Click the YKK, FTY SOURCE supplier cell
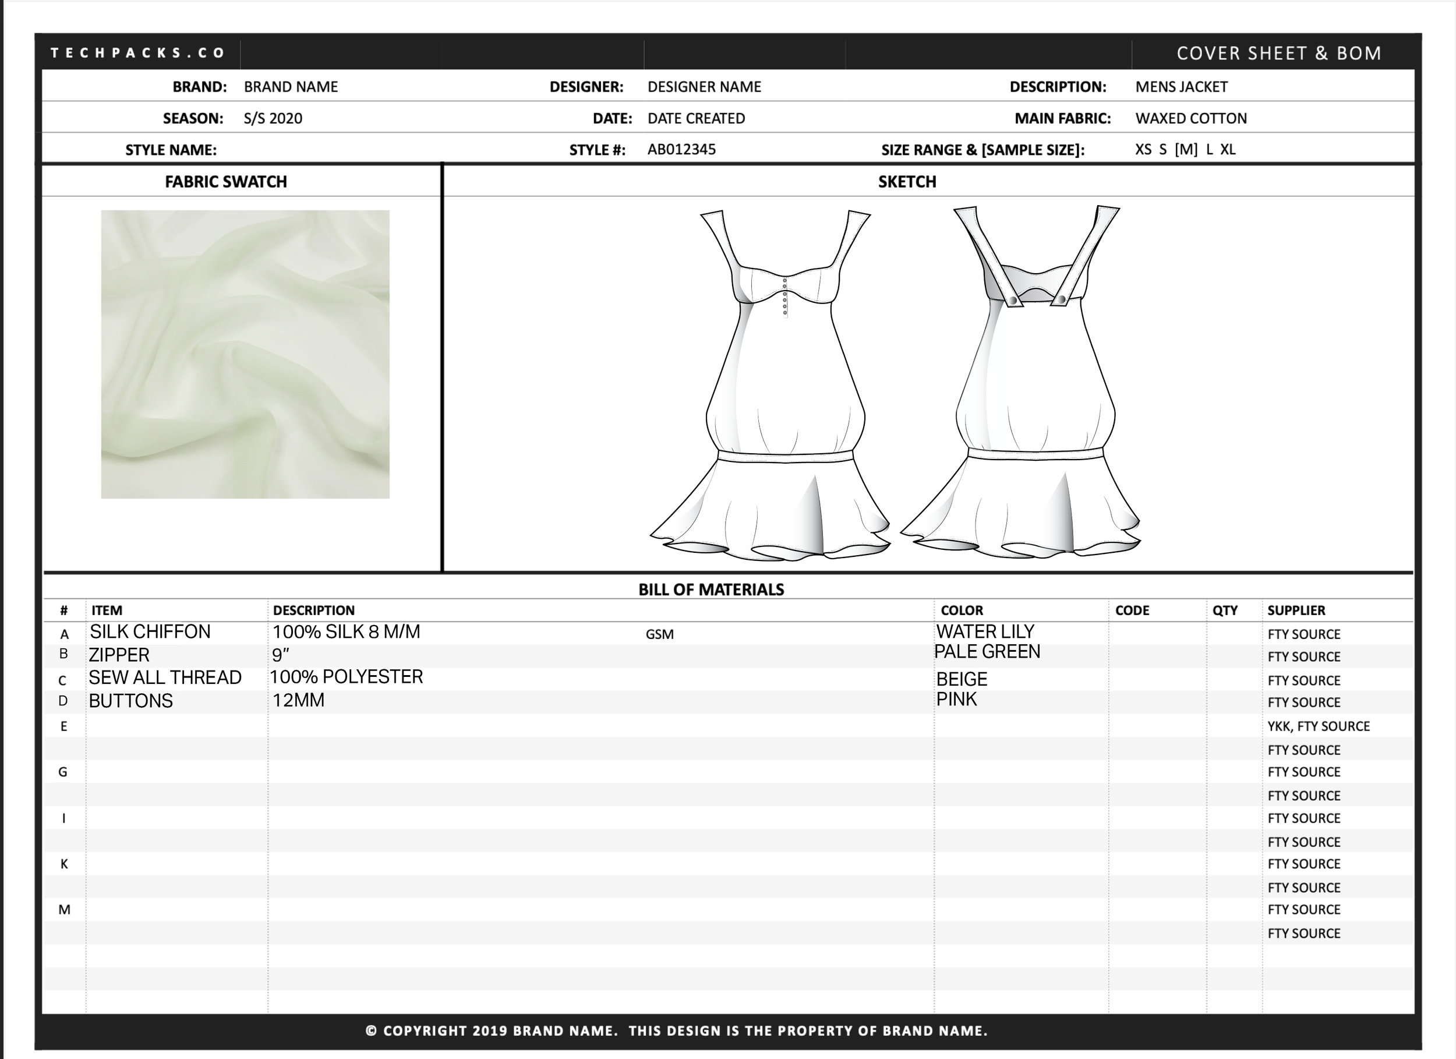1456x1059 pixels. [1318, 726]
